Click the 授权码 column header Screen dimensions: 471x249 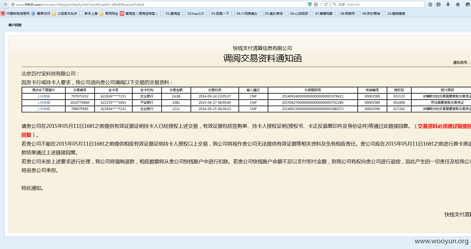[x=399, y=90]
